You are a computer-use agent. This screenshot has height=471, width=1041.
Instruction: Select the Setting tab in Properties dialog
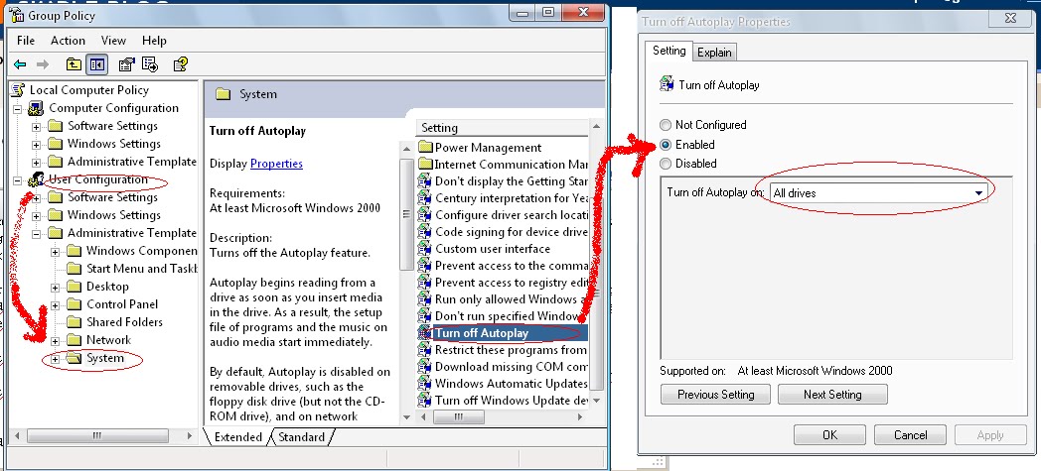tap(669, 51)
